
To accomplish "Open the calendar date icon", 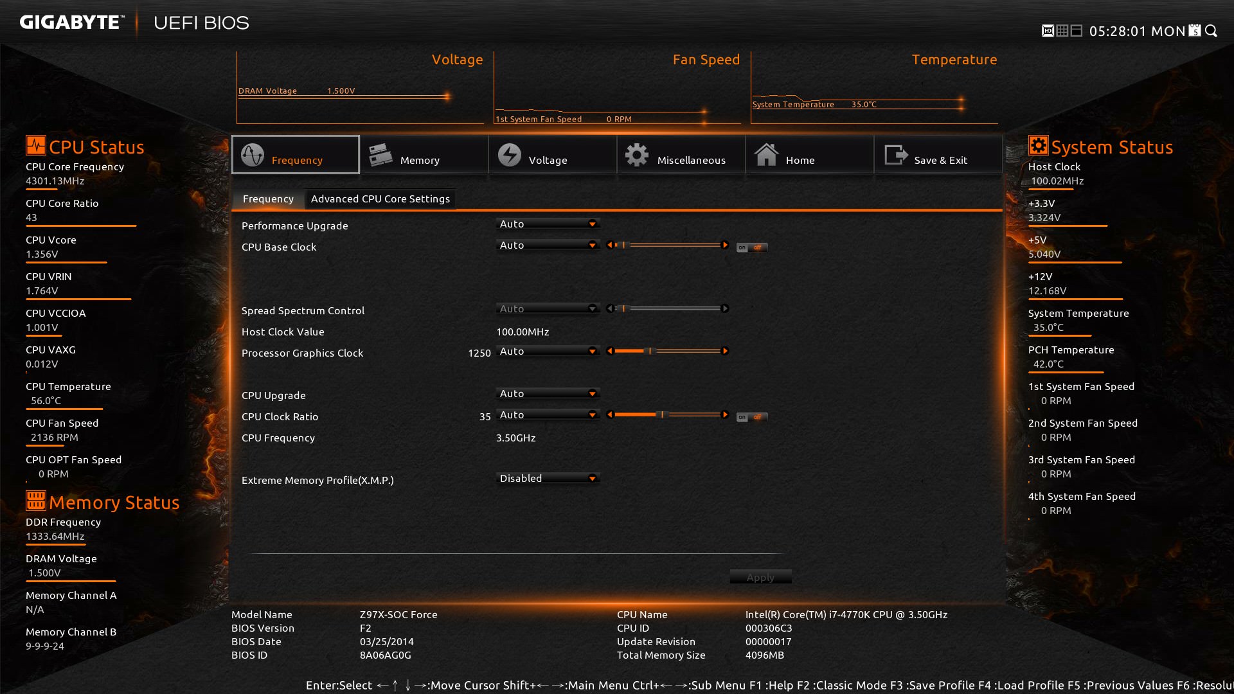I will tap(1195, 31).
